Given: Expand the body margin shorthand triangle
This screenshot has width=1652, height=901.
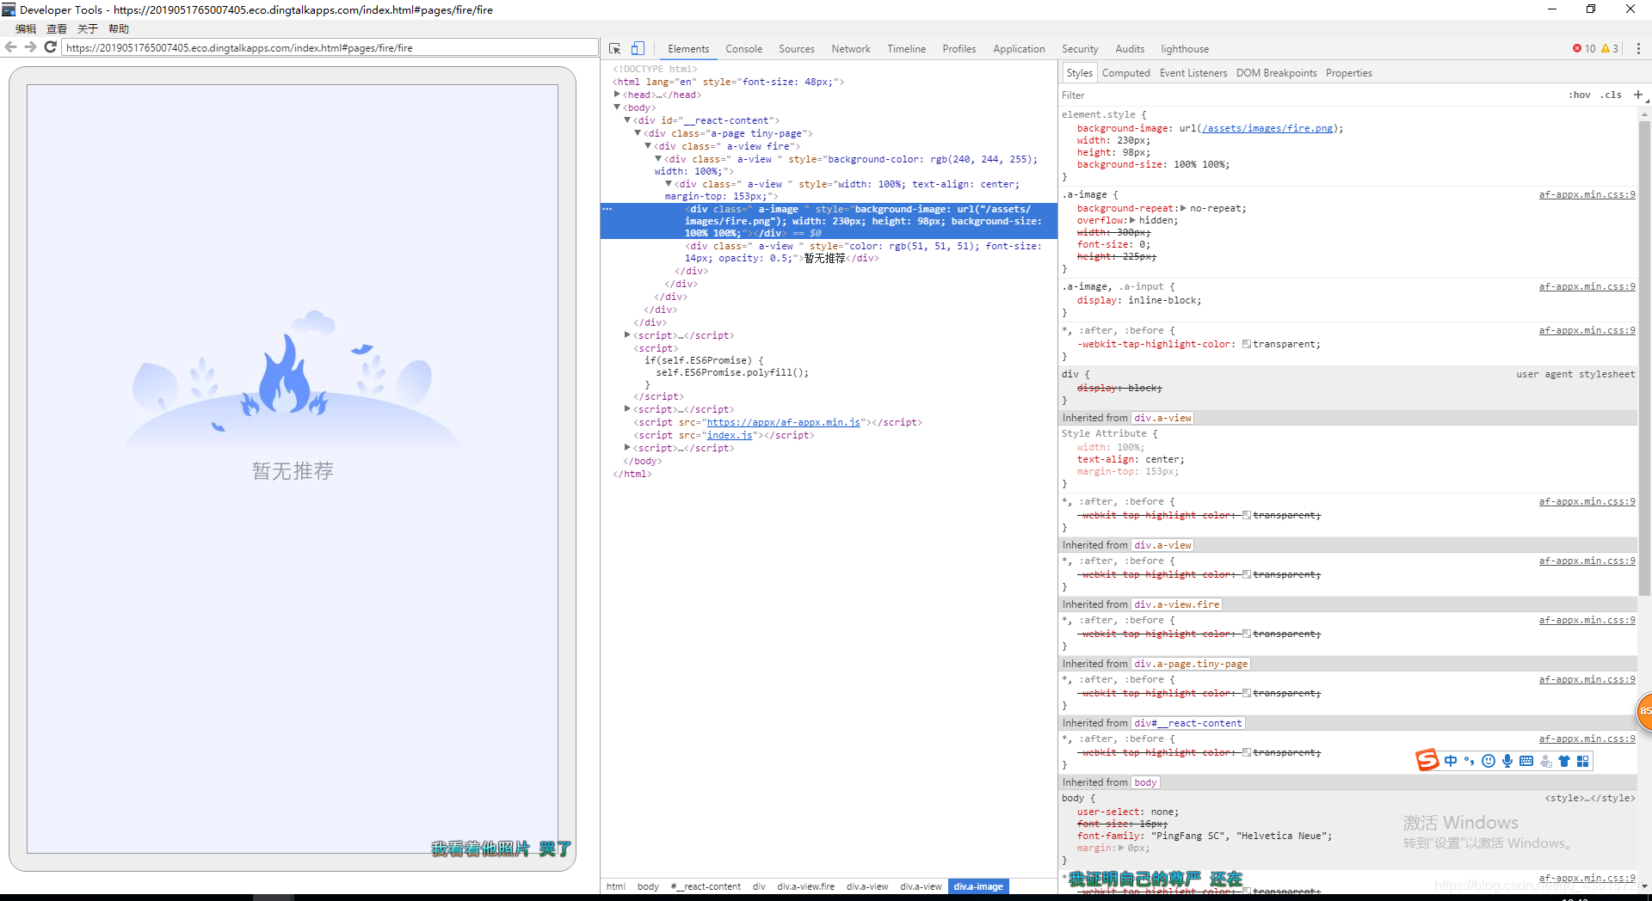Looking at the screenshot, I should 1121,848.
